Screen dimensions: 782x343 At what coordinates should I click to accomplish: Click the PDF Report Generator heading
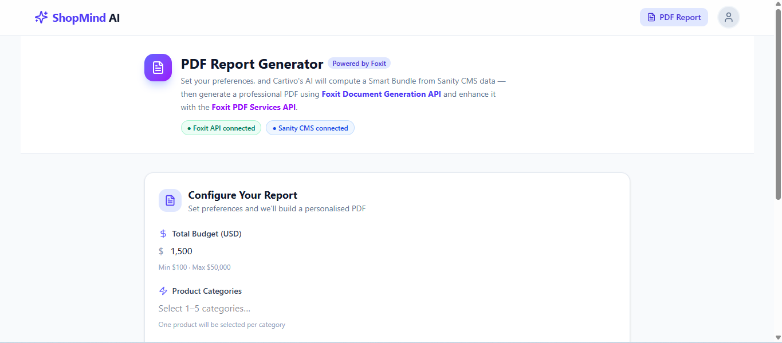coord(252,64)
